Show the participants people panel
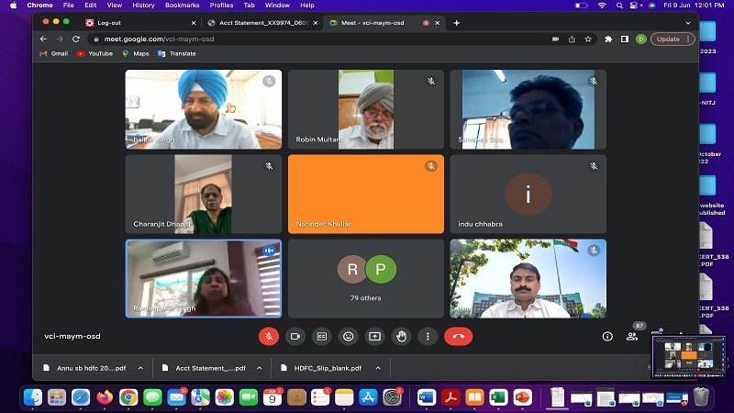734x413 pixels. (632, 336)
